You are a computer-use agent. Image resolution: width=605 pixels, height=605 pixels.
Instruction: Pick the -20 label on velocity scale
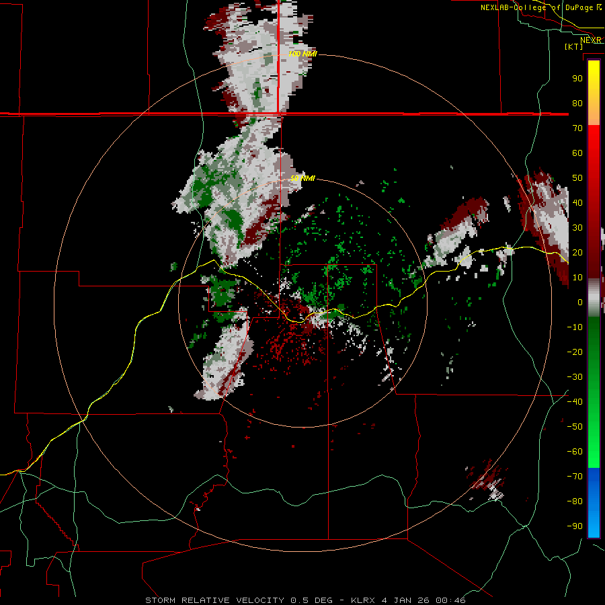(575, 352)
